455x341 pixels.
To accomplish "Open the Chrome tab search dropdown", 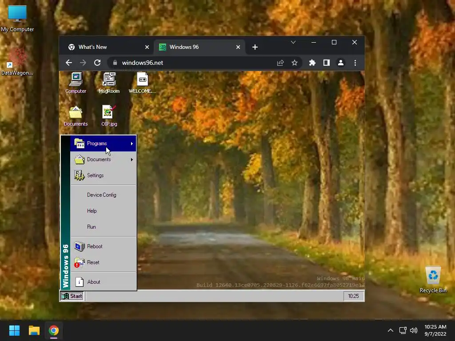I will click(293, 42).
